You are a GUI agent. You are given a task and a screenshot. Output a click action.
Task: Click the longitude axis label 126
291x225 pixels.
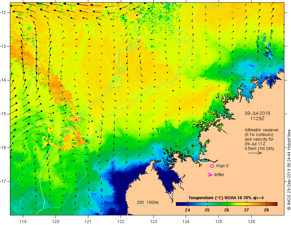click(251, 221)
